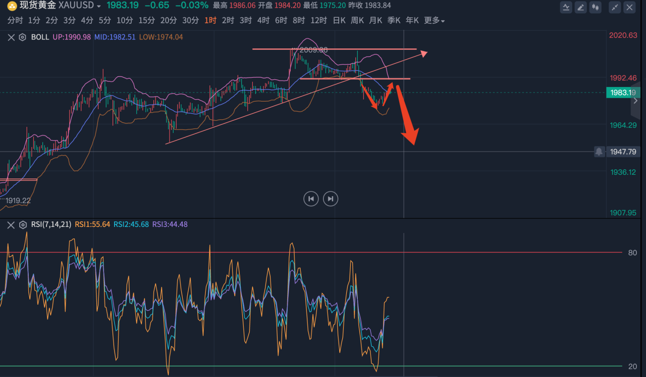The height and width of the screenshot is (377, 646).
Task: Switch to the 20分 timeframe
Action: 168,21
